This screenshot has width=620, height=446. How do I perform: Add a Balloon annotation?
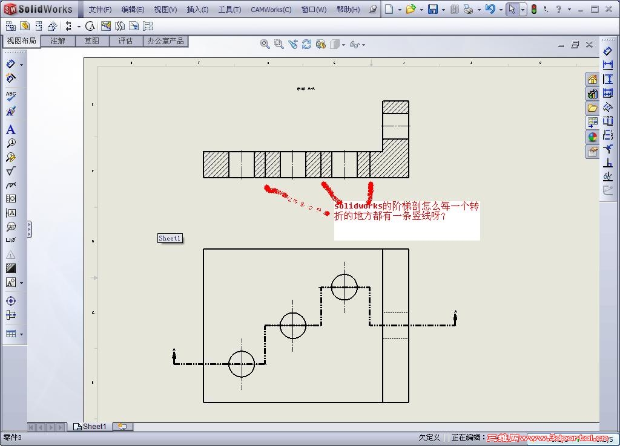tap(11, 143)
